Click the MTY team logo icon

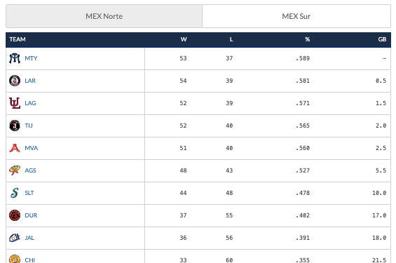(15, 58)
